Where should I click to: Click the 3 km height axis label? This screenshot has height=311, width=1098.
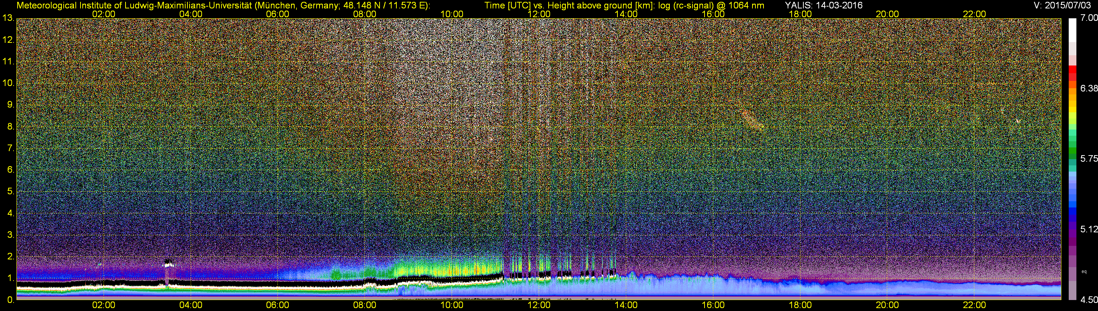pos(10,235)
